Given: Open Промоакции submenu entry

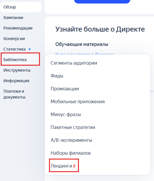Looking at the screenshot, I should tap(65, 89).
